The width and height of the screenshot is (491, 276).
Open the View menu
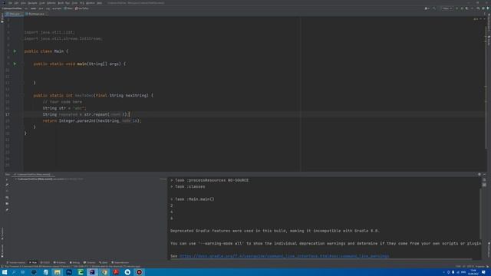coord(23,3)
